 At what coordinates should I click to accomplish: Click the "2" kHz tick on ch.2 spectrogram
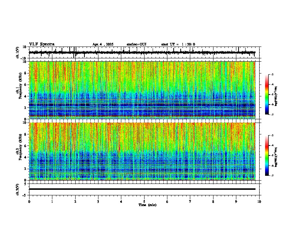(25, 169)
